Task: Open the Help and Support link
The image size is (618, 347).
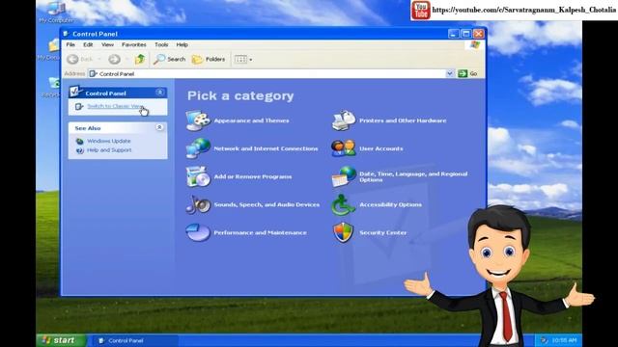Action: pyautogui.click(x=109, y=150)
